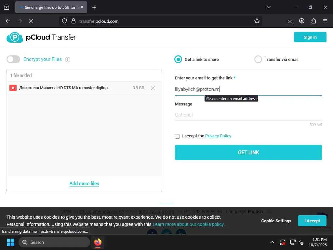Click the Firefox taskbar icon
333x250 pixels.
pos(98,242)
